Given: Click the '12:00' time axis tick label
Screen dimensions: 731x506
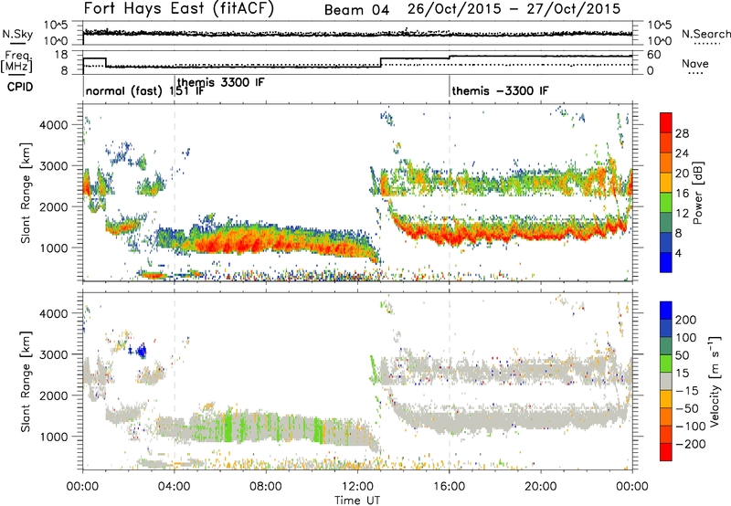Looking at the screenshot, I should tap(357, 487).
